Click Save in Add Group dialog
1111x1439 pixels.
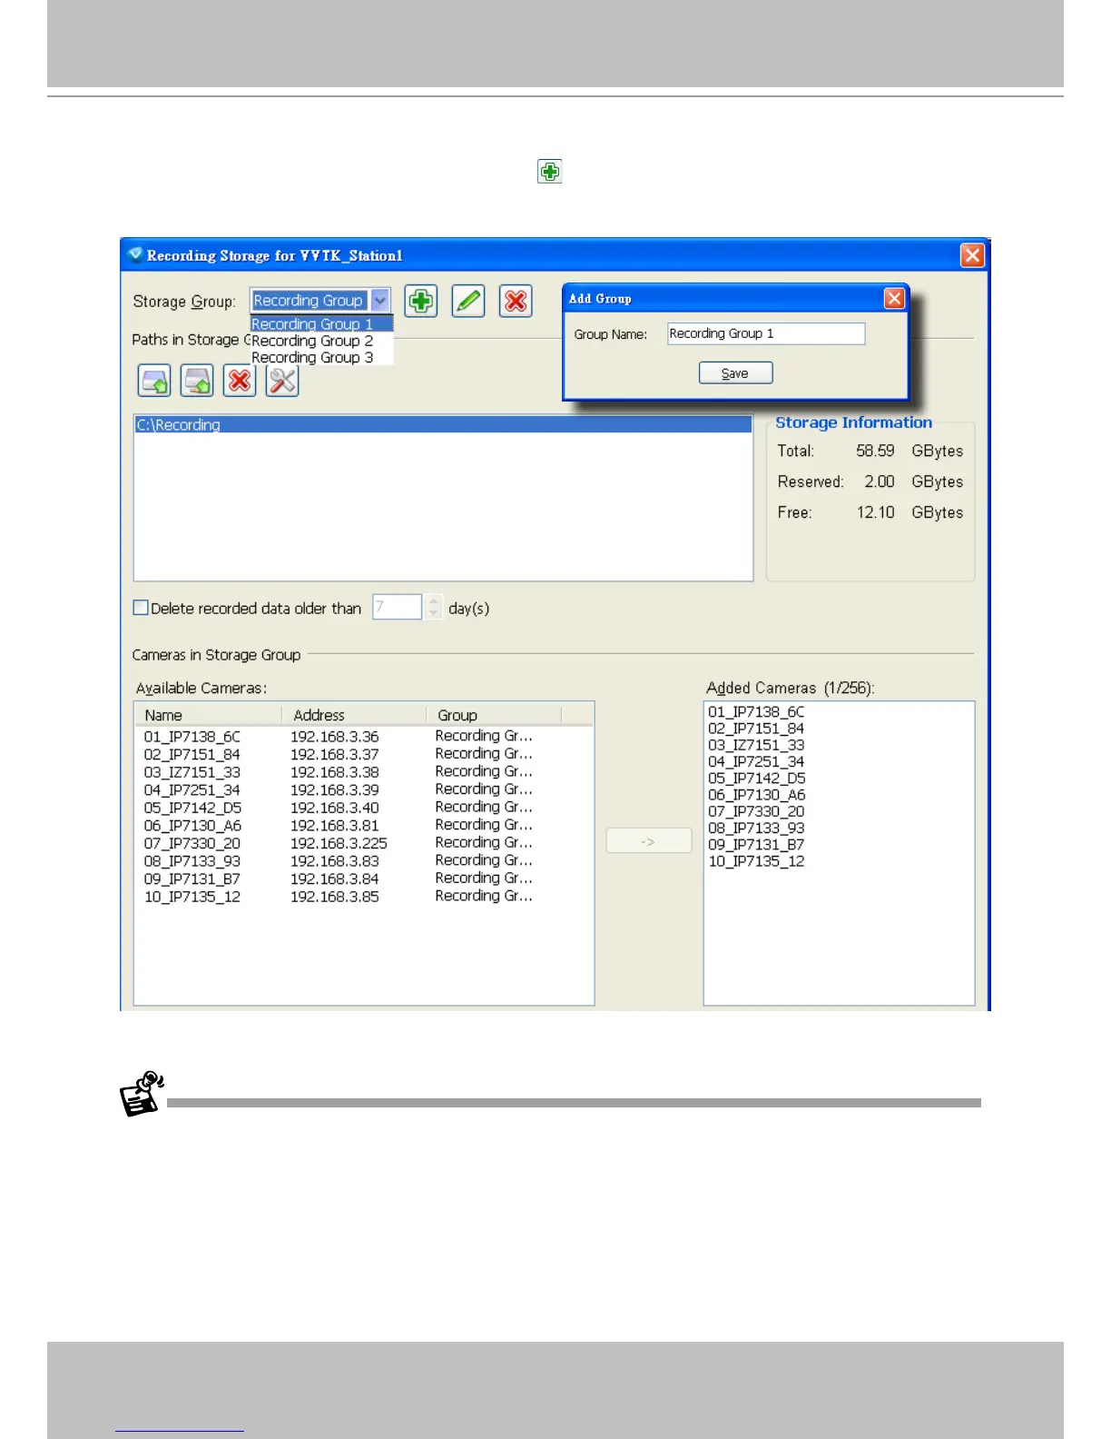[x=735, y=373]
